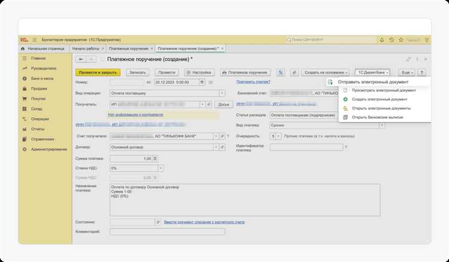Open the Получатель record with the open icon

click(209, 105)
